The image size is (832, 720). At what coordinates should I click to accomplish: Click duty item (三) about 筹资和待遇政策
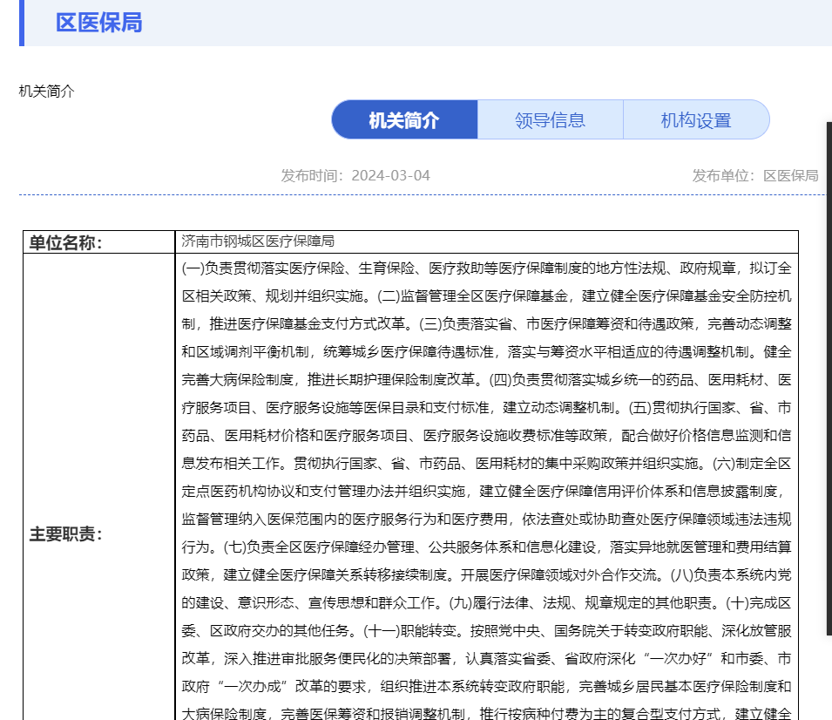592,323
